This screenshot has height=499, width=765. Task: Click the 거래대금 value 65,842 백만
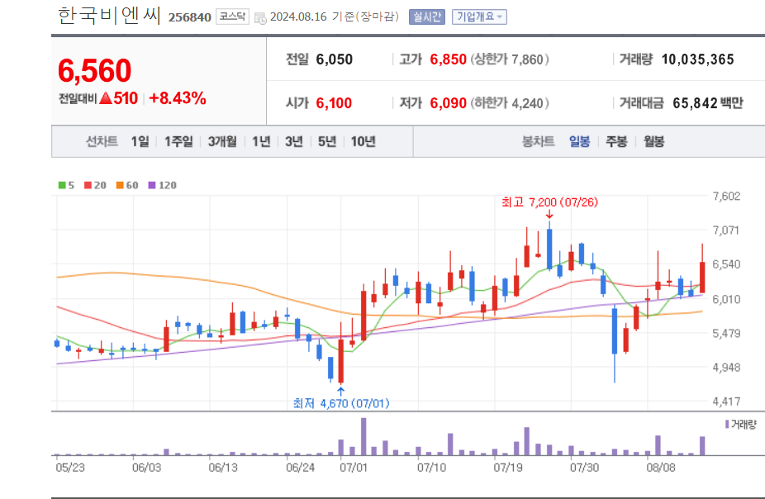pos(707,103)
